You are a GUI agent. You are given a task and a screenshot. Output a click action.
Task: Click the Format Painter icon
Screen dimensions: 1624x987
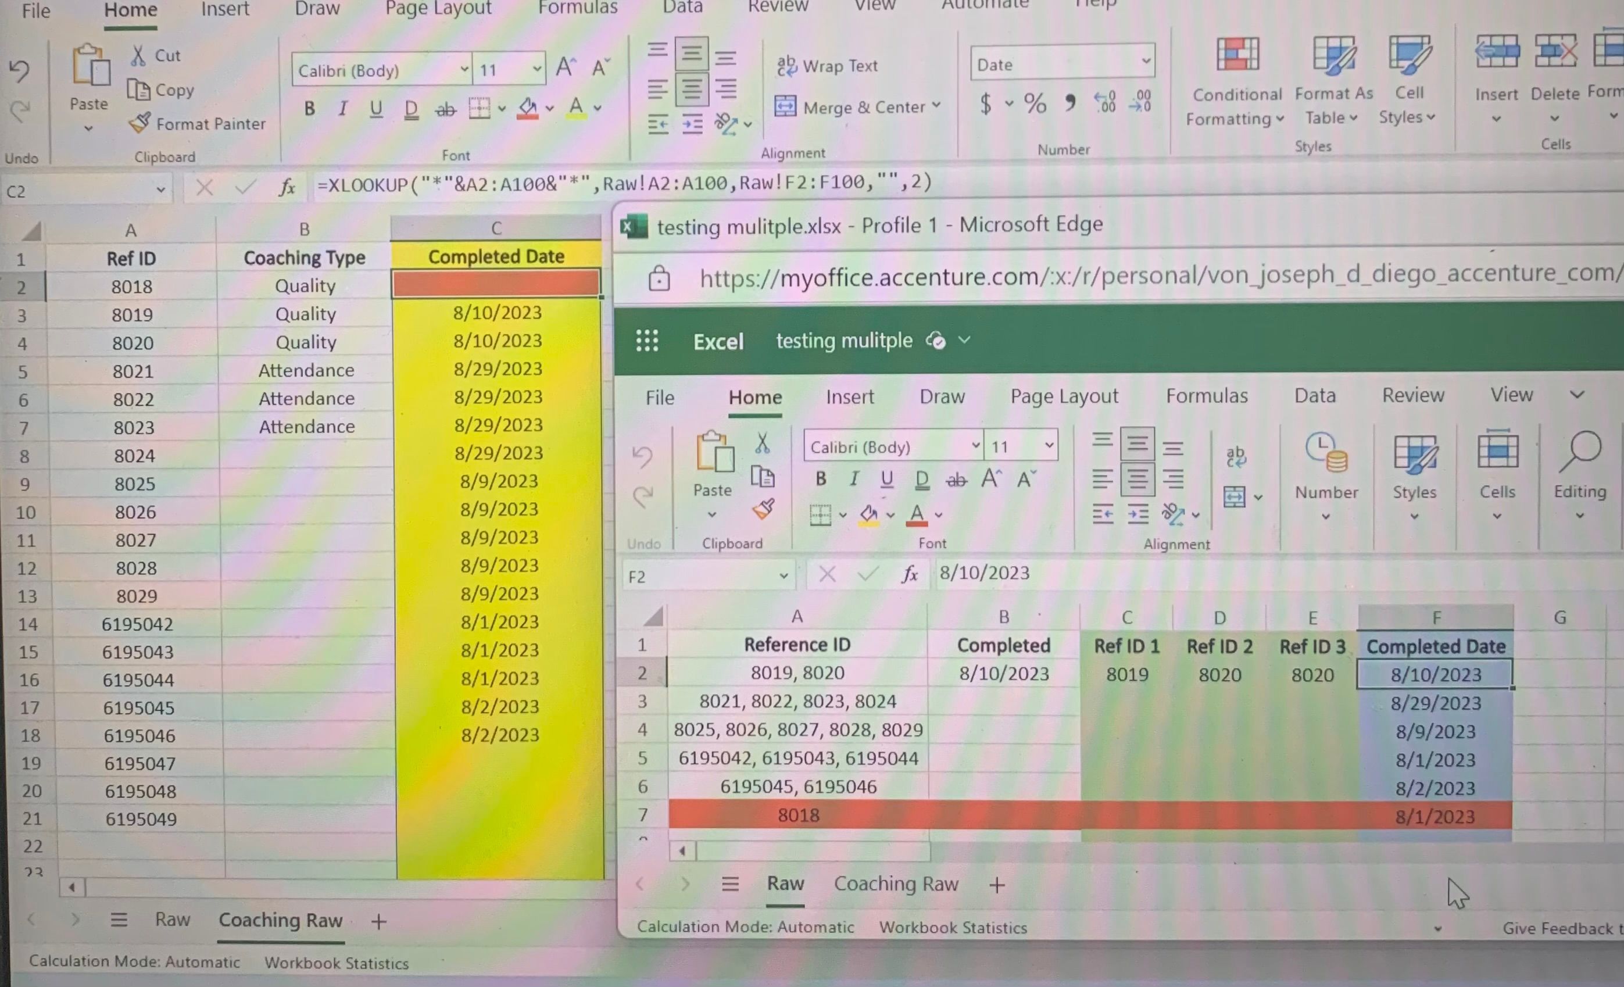[x=139, y=123]
